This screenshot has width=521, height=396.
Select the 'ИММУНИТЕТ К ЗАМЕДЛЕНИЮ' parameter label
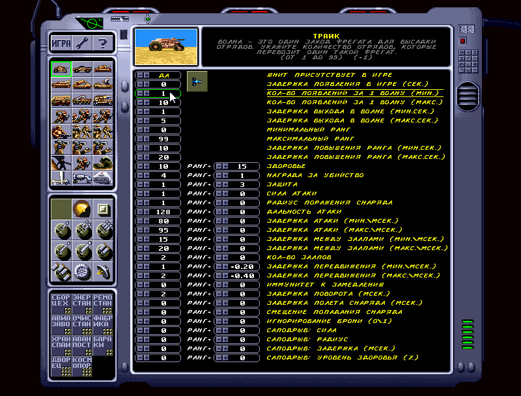coord(325,285)
